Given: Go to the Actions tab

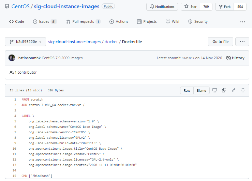Looking at the screenshot, I should pyautogui.click(x=119, y=21).
